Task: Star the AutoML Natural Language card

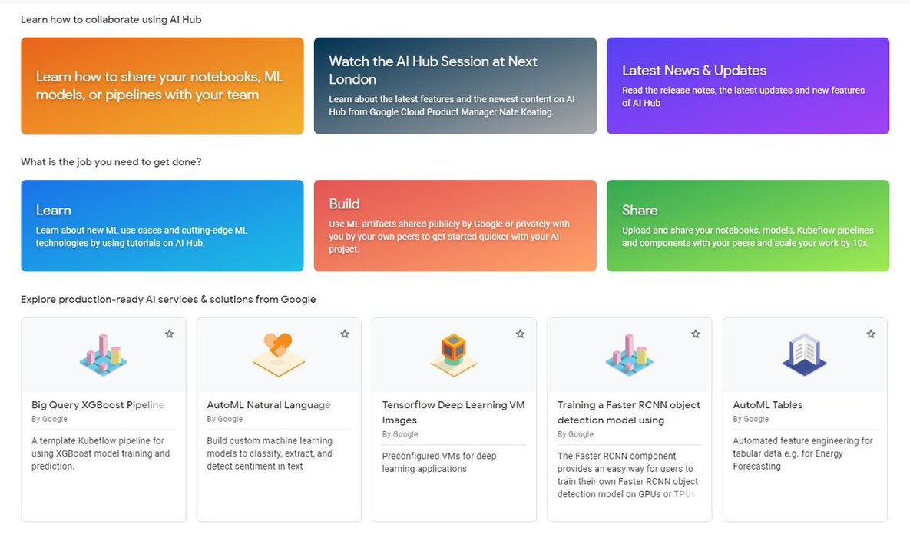Action: tap(345, 334)
